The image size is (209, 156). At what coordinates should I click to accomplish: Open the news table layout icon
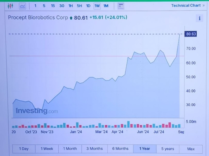point(121,6)
